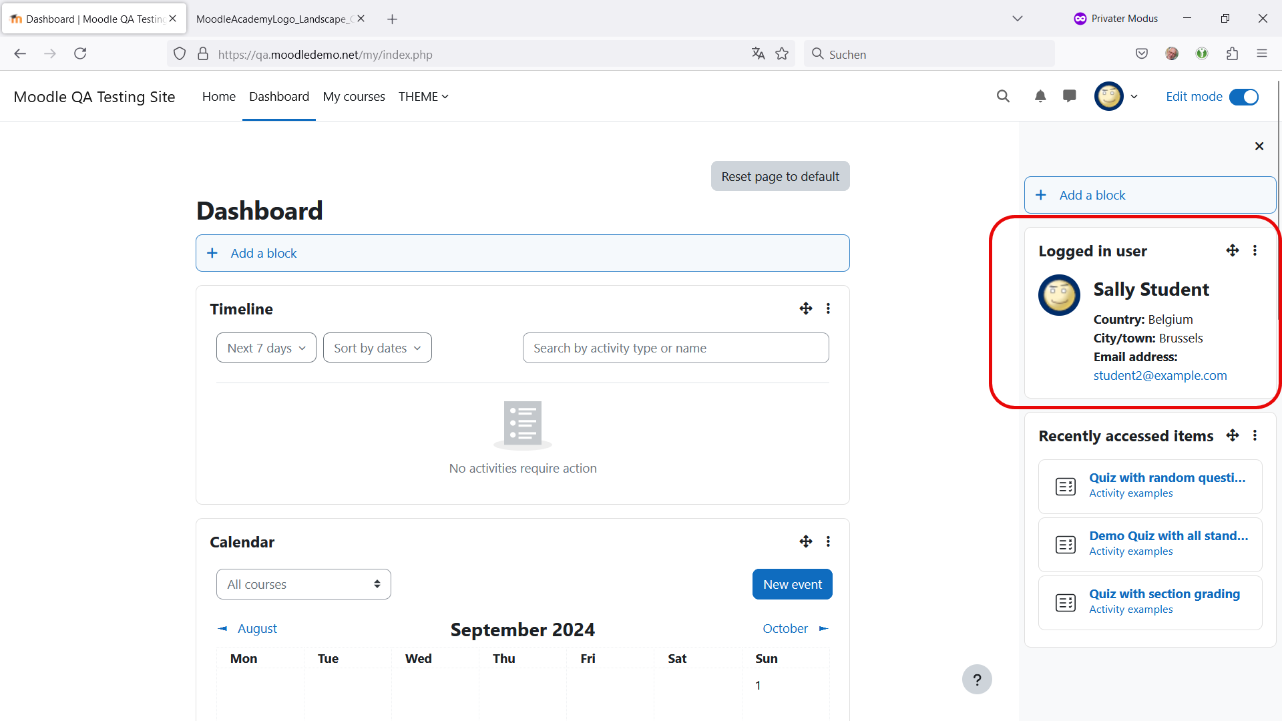Open Recently accessed items actions menu
This screenshot has height=721, width=1282.
1255,435
